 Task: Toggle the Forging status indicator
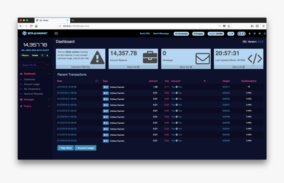point(198,34)
